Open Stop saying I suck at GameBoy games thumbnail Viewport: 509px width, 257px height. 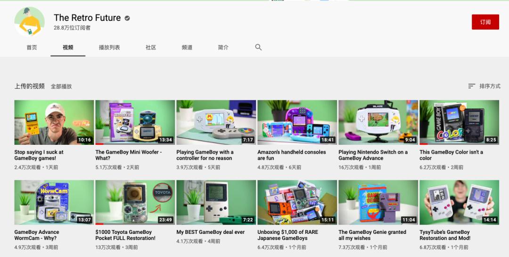point(54,122)
